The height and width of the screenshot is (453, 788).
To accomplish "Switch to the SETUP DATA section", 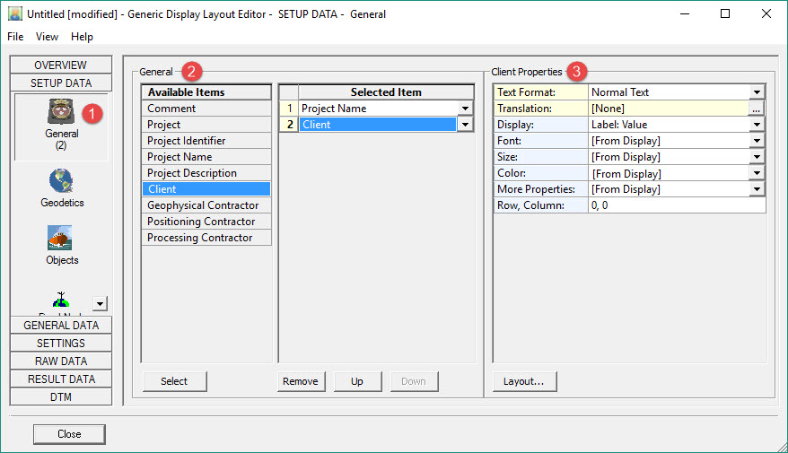I will pyautogui.click(x=61, y=83).
